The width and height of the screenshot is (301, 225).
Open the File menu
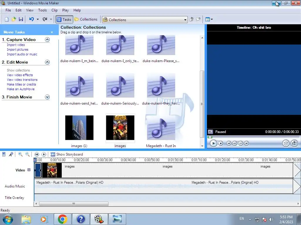[x=8, y=10]
